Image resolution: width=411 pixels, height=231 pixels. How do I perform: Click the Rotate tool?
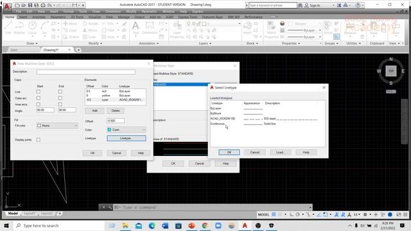click(90, 24)
